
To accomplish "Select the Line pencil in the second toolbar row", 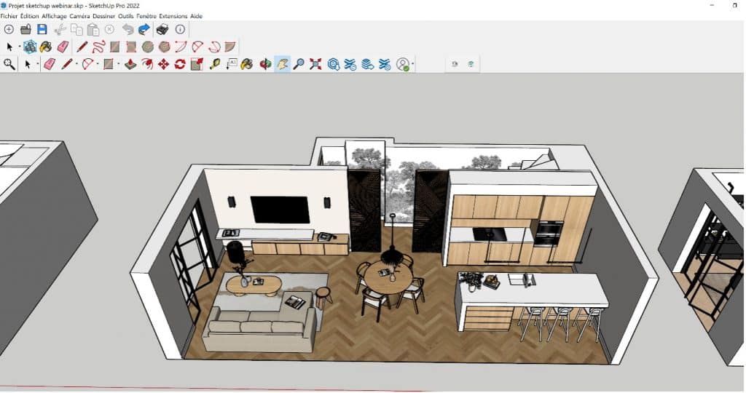I will pyautogui.click(x=82, y=47).
